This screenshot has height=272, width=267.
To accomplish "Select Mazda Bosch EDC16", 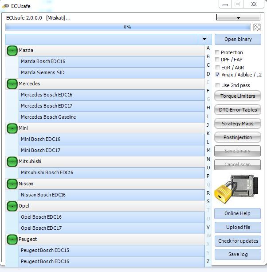I will 112,62.
